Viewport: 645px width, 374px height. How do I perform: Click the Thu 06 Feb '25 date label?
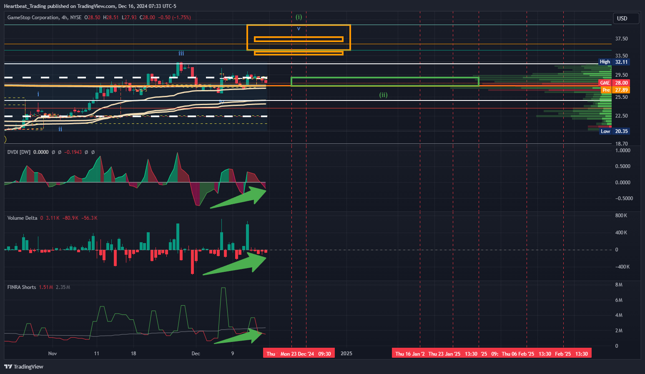tap(518, 354)
